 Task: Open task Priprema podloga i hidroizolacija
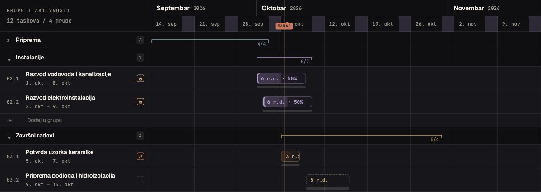click(70, 175)
